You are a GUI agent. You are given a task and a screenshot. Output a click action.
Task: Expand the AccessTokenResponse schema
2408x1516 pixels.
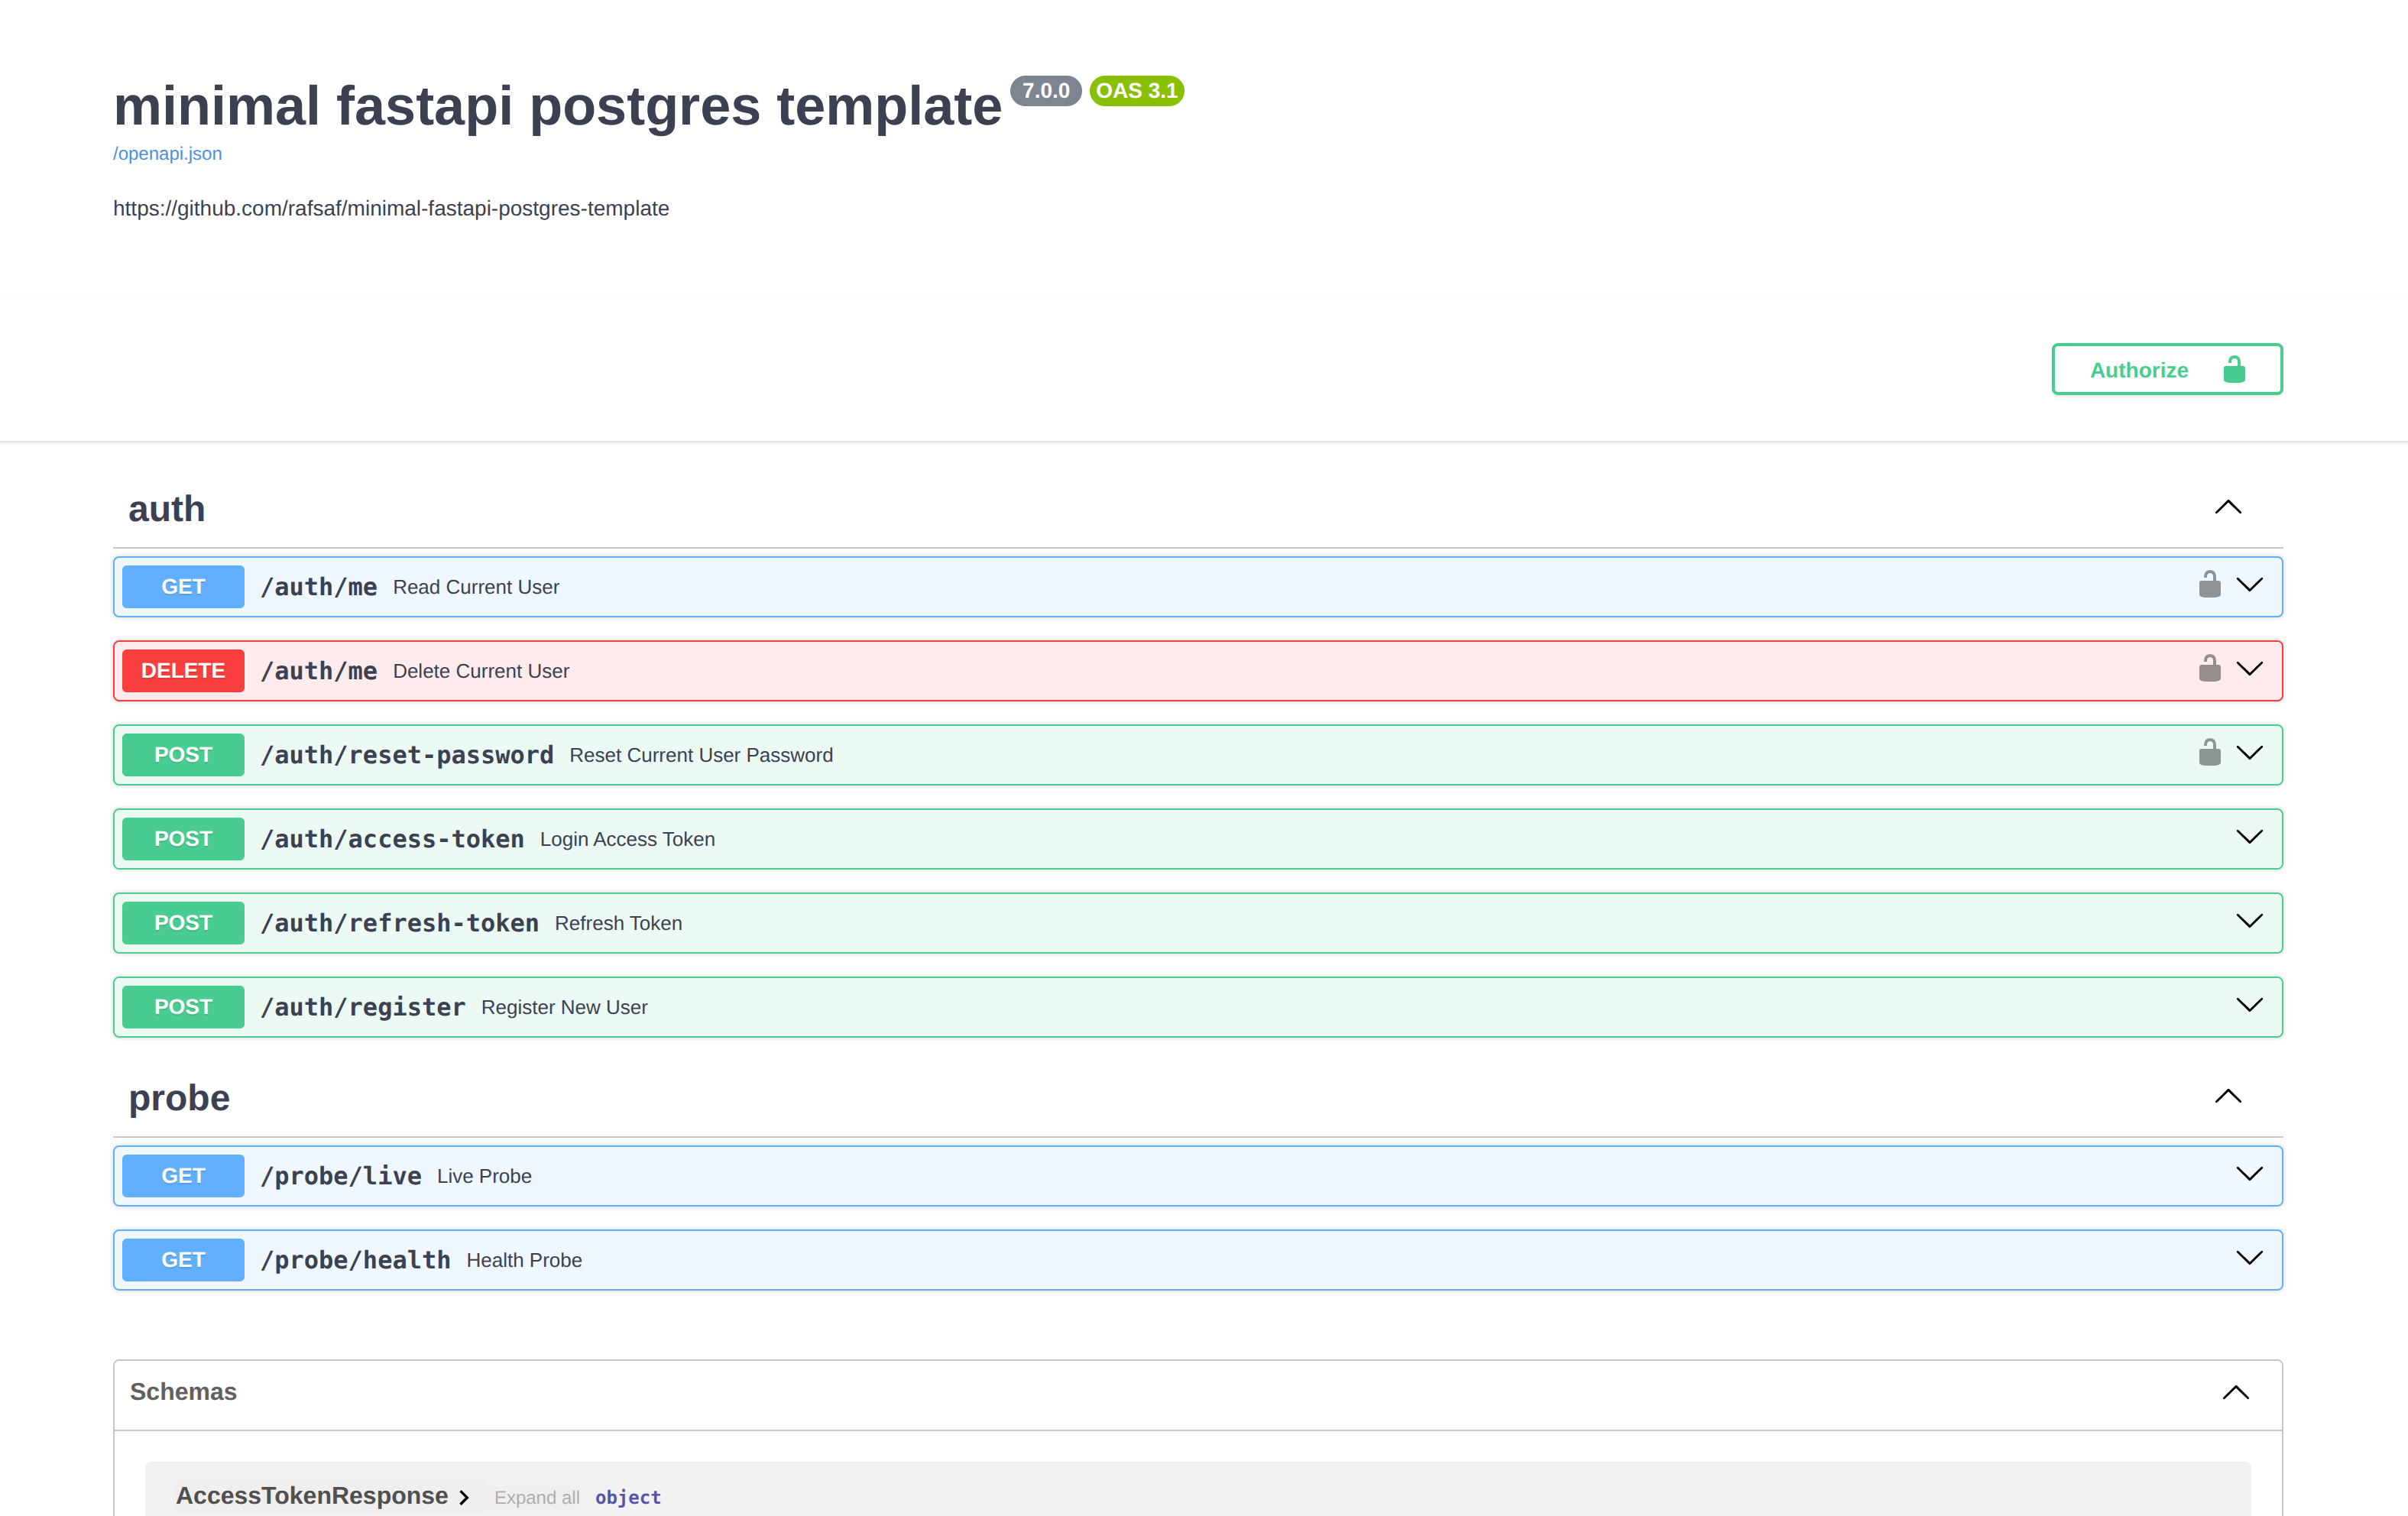464,1497
